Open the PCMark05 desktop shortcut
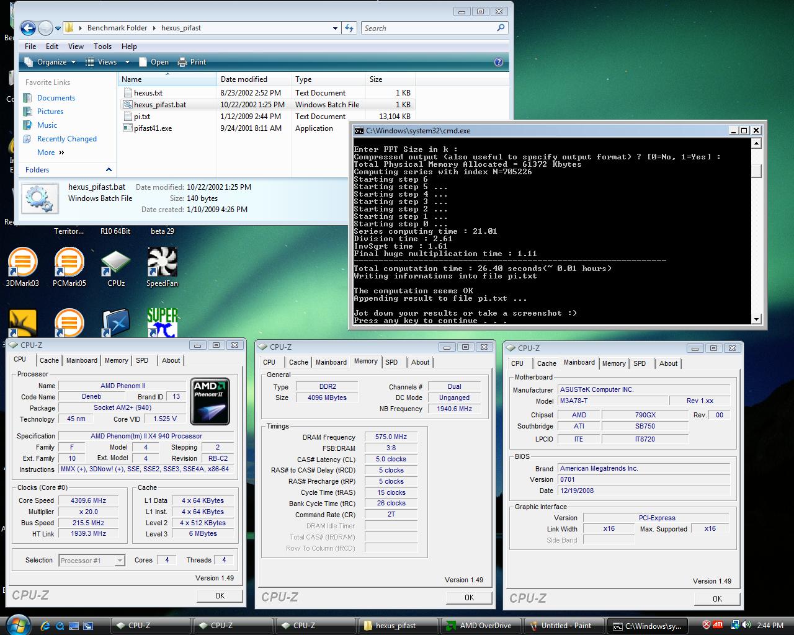794x635 pixels. [x=69, y=267]
